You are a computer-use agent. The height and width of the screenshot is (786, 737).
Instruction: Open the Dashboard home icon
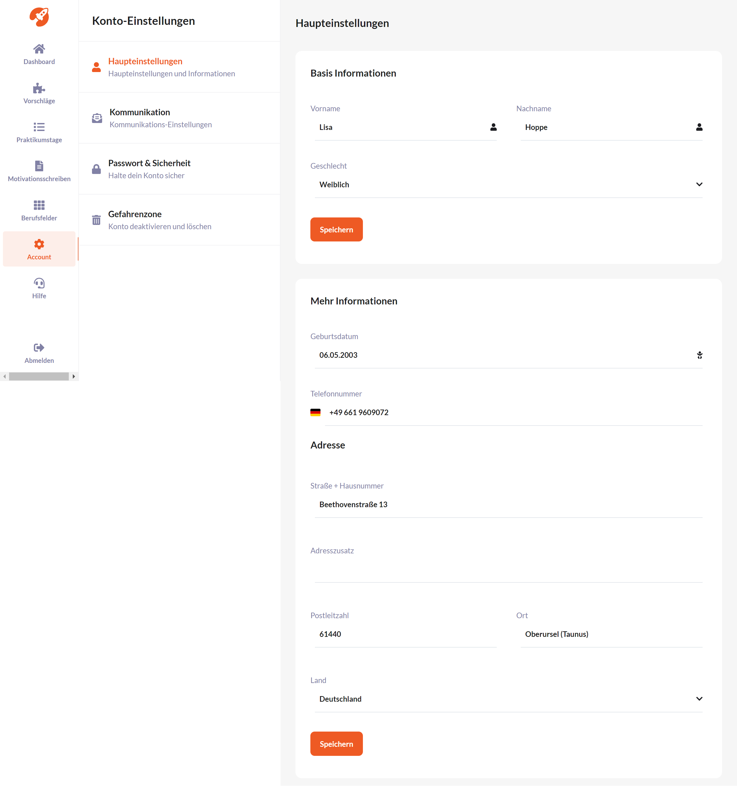point(39,49)
